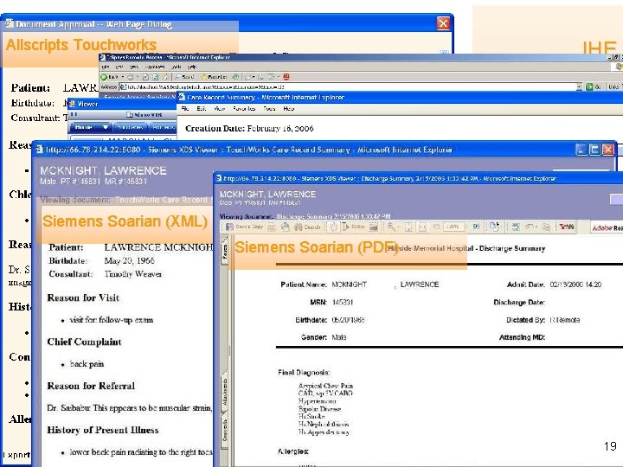Click the green Go button beside address bar

[x=594, y=86]
